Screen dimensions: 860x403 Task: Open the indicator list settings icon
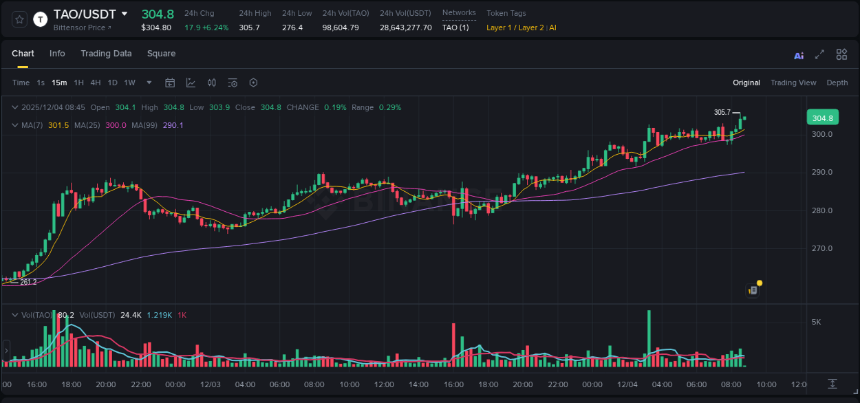[233, 83]
